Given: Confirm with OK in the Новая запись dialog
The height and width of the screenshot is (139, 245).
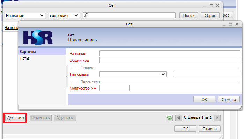Looking at the screenshot, I should tap(204, 99).
